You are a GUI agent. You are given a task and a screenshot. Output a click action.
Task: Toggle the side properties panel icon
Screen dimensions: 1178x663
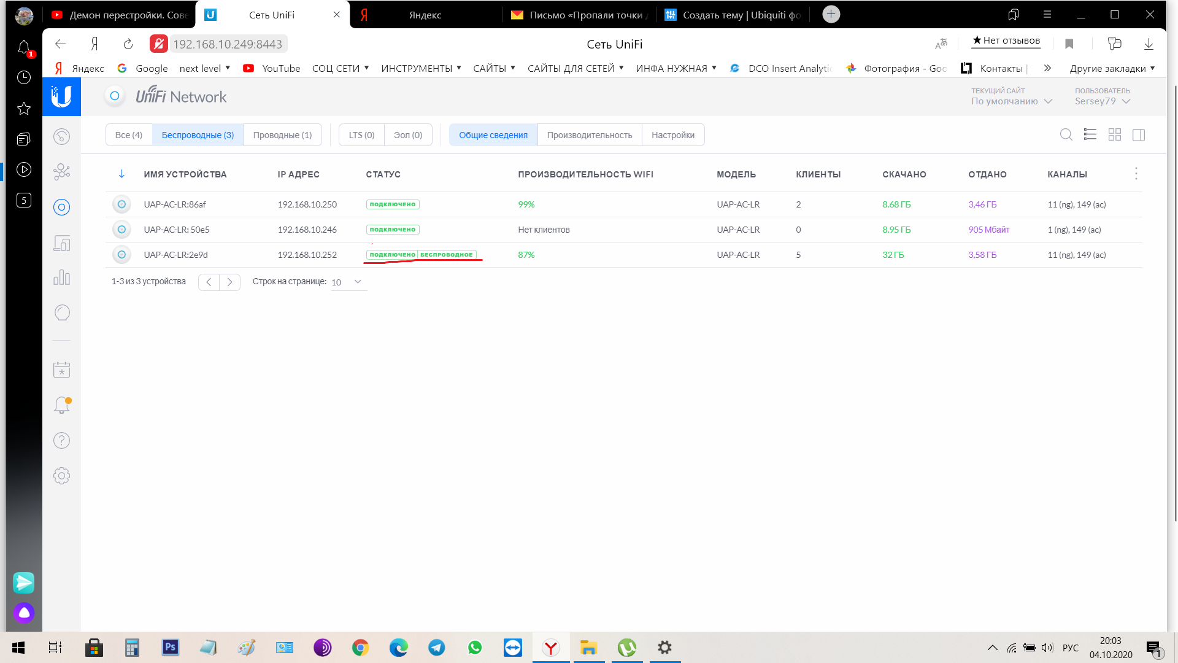click(x=1139, y=134)
